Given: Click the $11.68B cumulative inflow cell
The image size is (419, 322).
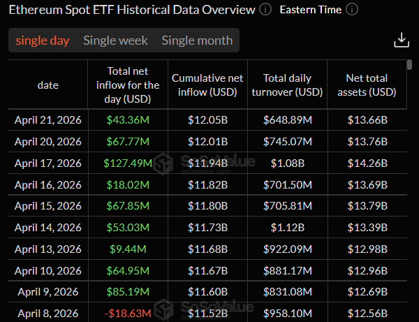Looking at the screenshot, I should point(207,249).
